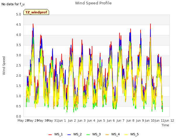Click the Jun 9 x-axis date label
187x140 pixels.
coord(140,120)
